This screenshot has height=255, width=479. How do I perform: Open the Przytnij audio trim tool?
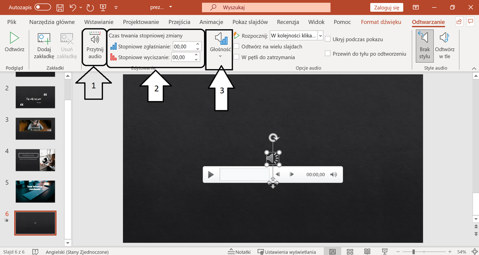[x=95, y=46]
